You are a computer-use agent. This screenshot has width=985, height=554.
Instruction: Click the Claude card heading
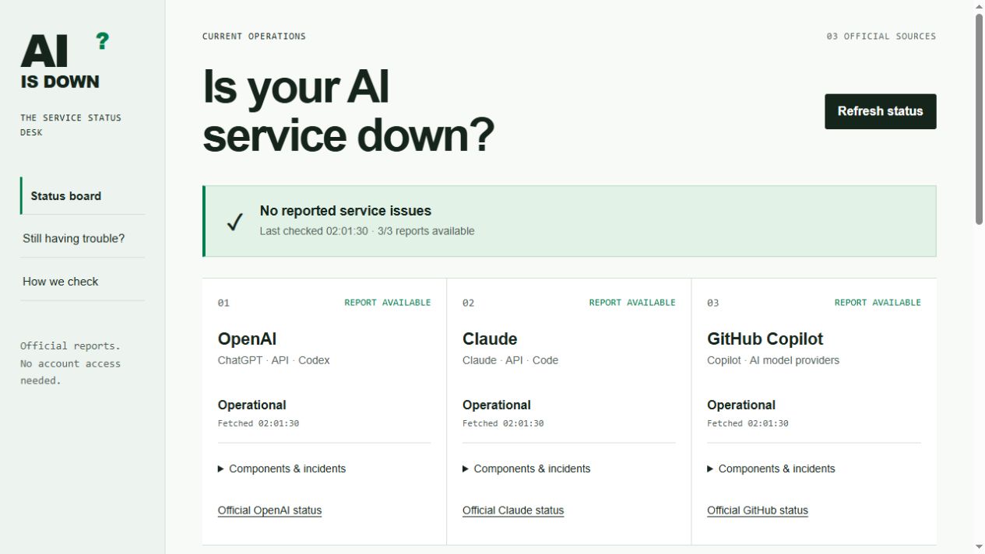tap(490, 339)
